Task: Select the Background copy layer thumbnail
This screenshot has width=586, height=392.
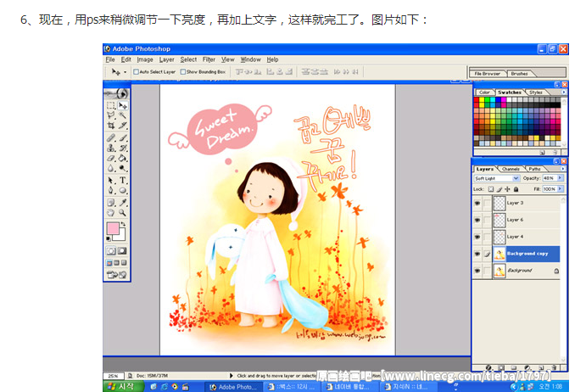Action: (499, 254)
